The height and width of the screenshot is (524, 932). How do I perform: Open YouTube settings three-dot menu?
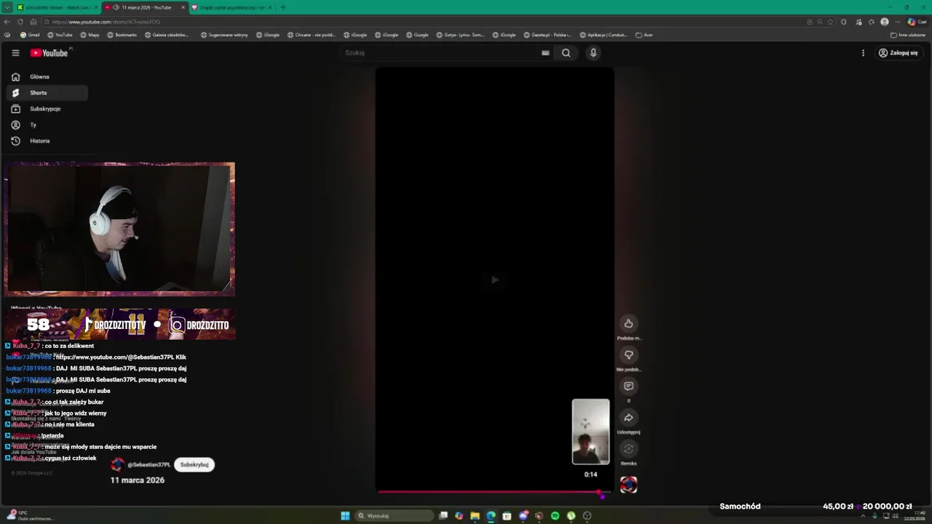(863, 52)
